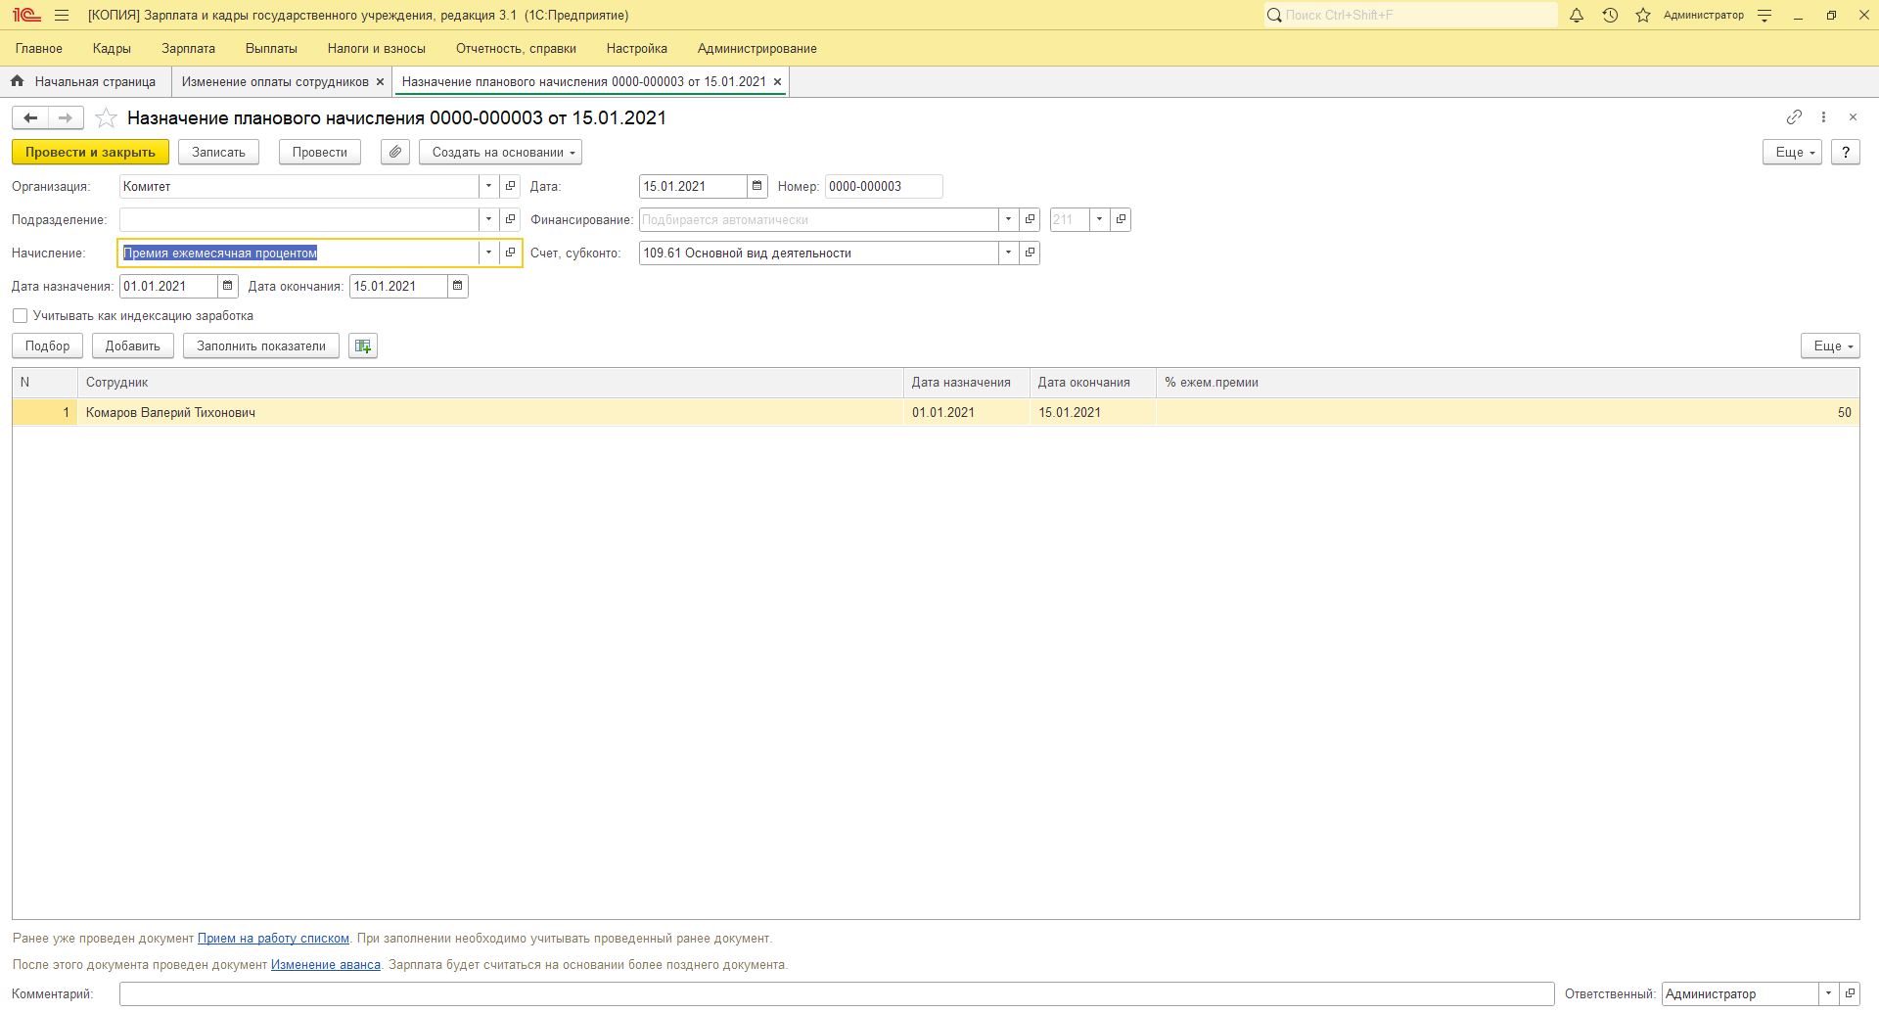Open the Выплаты menu
The height and width of the screenshot is (1013, 1879).
coord(271,49)
